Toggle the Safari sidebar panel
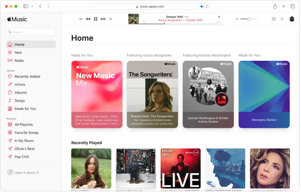Image resolution: width=301 pixels, height=192 pixels. tap(26, 6)
